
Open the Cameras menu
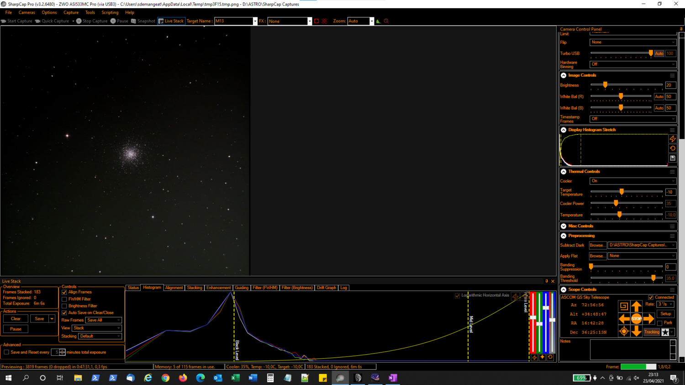(x=26, y=12)
